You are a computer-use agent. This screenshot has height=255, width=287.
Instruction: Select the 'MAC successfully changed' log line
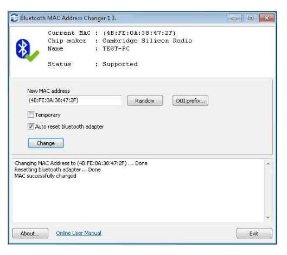[x=46, y=176]
